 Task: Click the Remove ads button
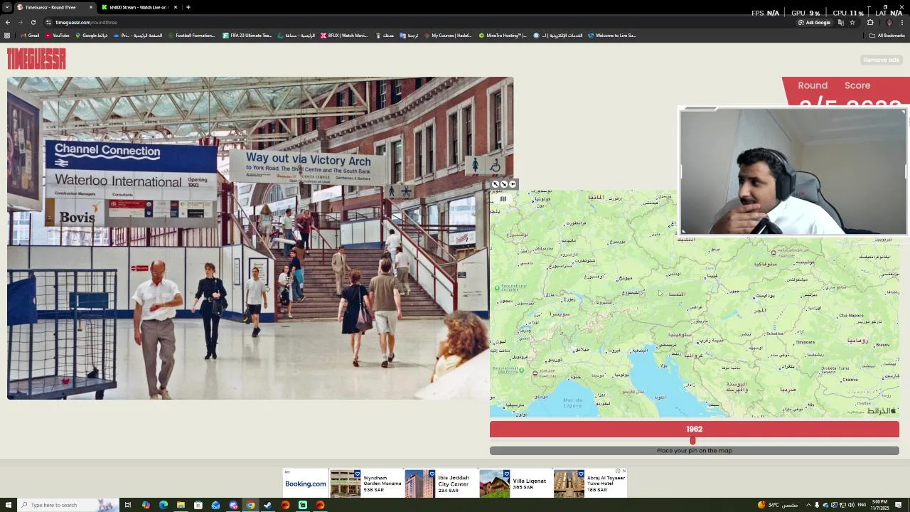pyautogui.click(x=882, y=60)
